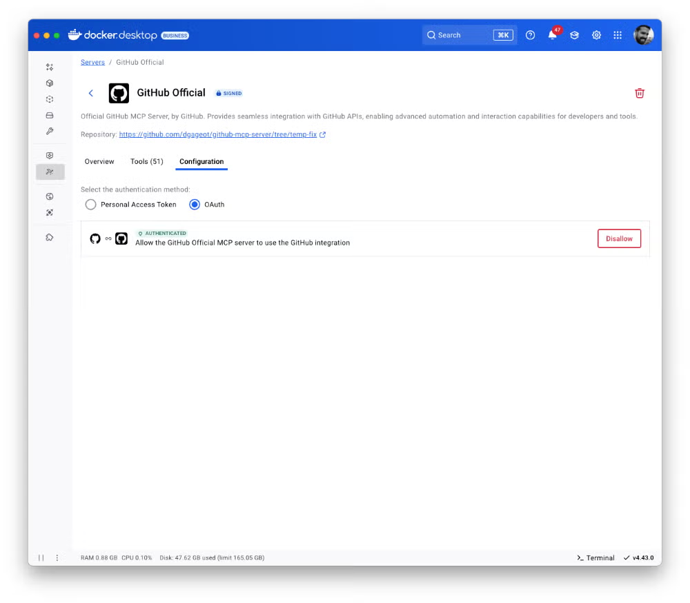The image size is (690, 603).
Task: Open the help question-mark icon
Action: coord(530,35)
